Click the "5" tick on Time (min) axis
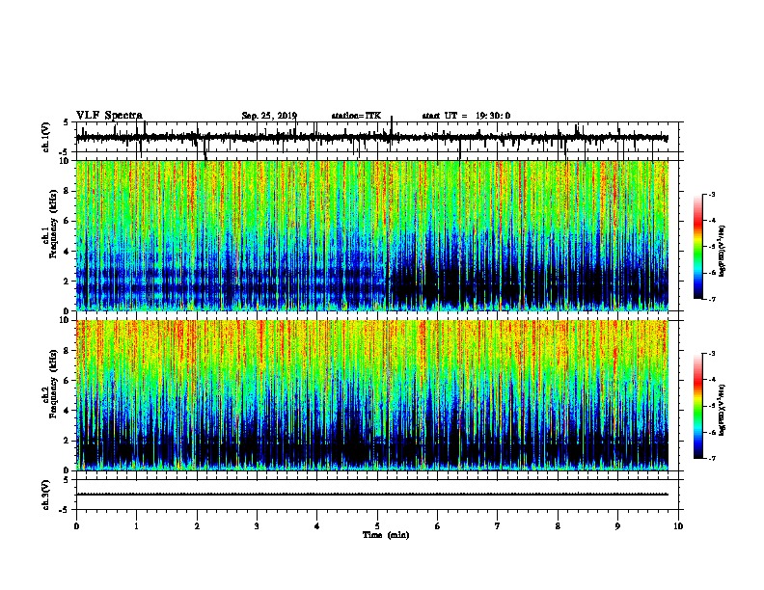 377,526
